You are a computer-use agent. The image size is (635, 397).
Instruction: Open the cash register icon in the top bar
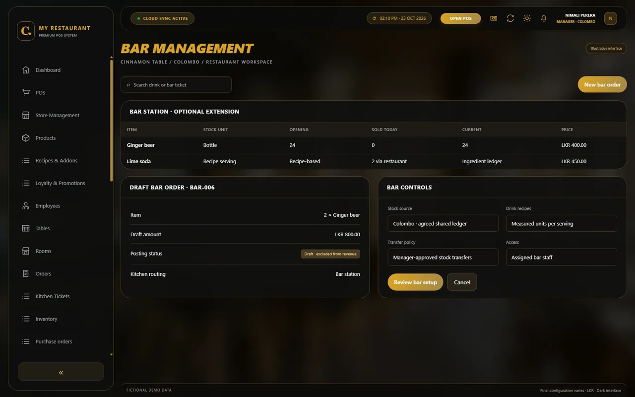(x=494, y=18)
